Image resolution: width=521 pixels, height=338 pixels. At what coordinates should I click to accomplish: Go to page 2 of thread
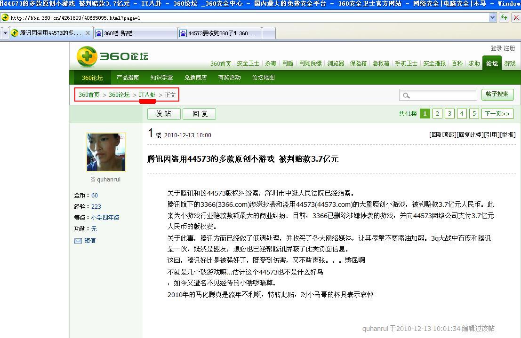pos(437,114)
